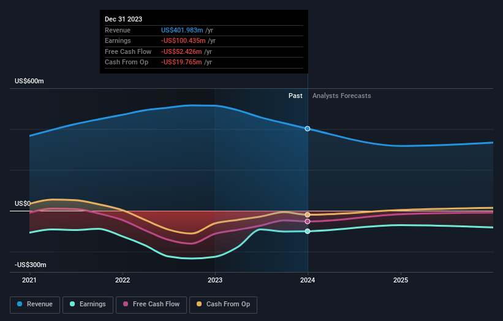Click the US$600m y-axis label
This screenshot has width=503, height=321.
click(x=29, y=81)
